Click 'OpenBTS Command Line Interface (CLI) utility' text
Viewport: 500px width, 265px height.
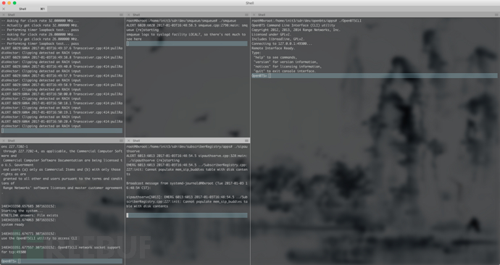[x=293, y=25]
